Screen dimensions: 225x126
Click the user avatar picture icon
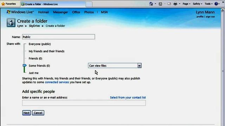point(11,22)
